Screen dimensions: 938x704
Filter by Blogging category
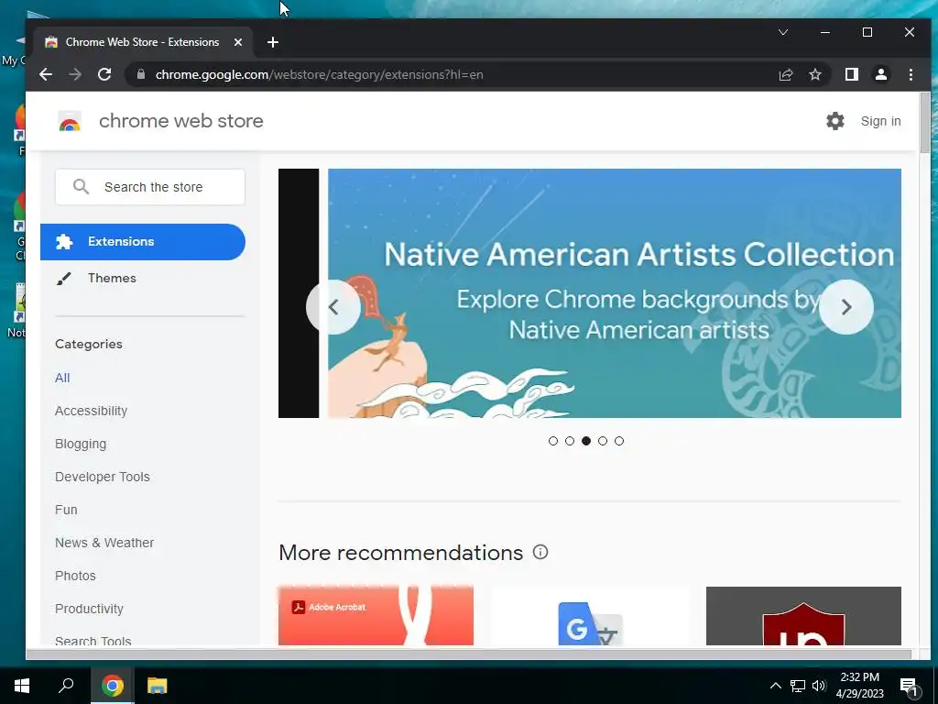click(81, 444)
